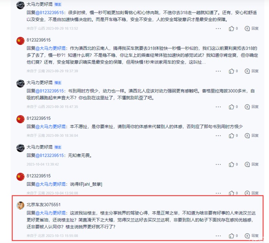Reply to the 2023-09-30 18:36:04 comment
Image resolution: width=269 pixels, height=243 pixels.
(x=251, y=136)
